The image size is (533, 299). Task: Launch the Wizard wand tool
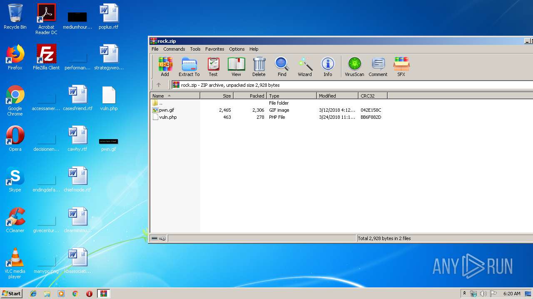305,67
